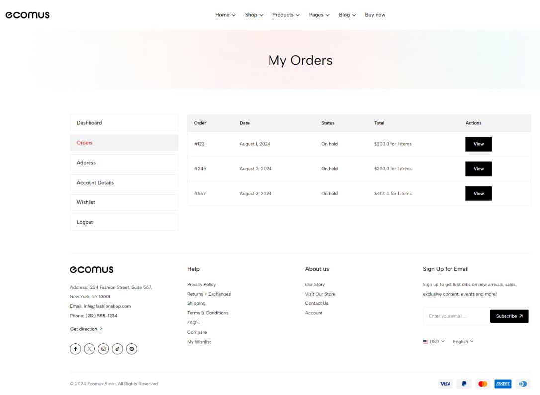Expand the Products dropdown menu
The width and height of the screenshot is (540, 395).
coord(286,15)
